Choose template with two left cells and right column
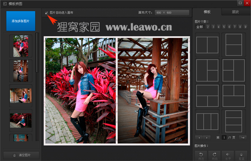 tap(233, 70)
